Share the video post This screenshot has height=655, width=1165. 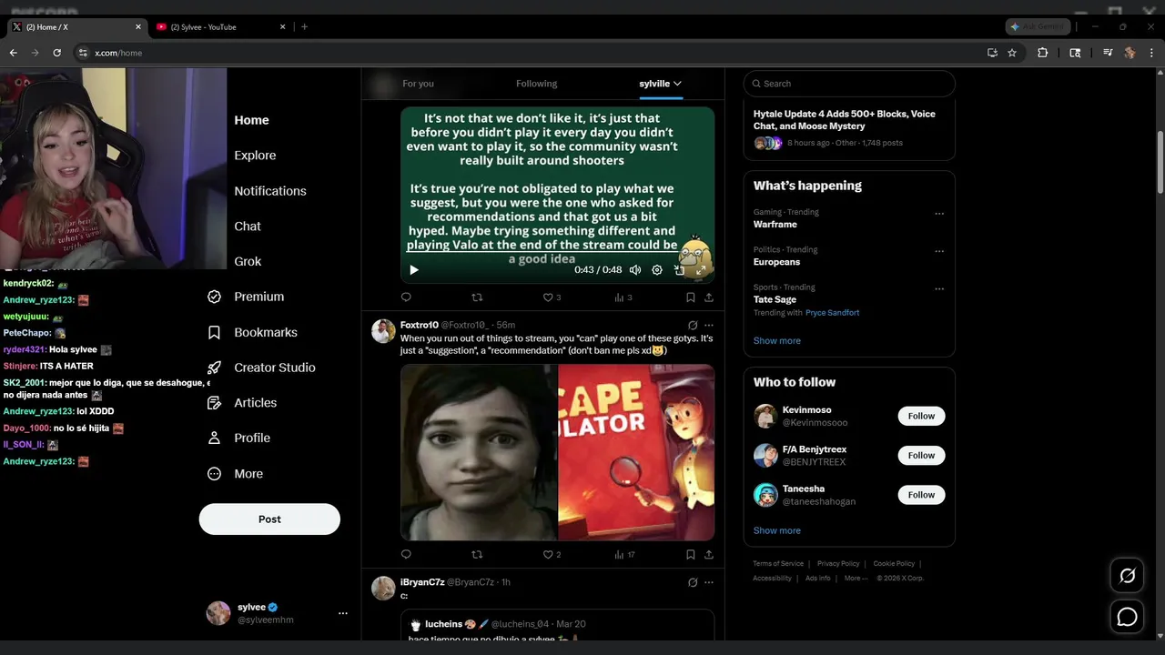[709, 297]
